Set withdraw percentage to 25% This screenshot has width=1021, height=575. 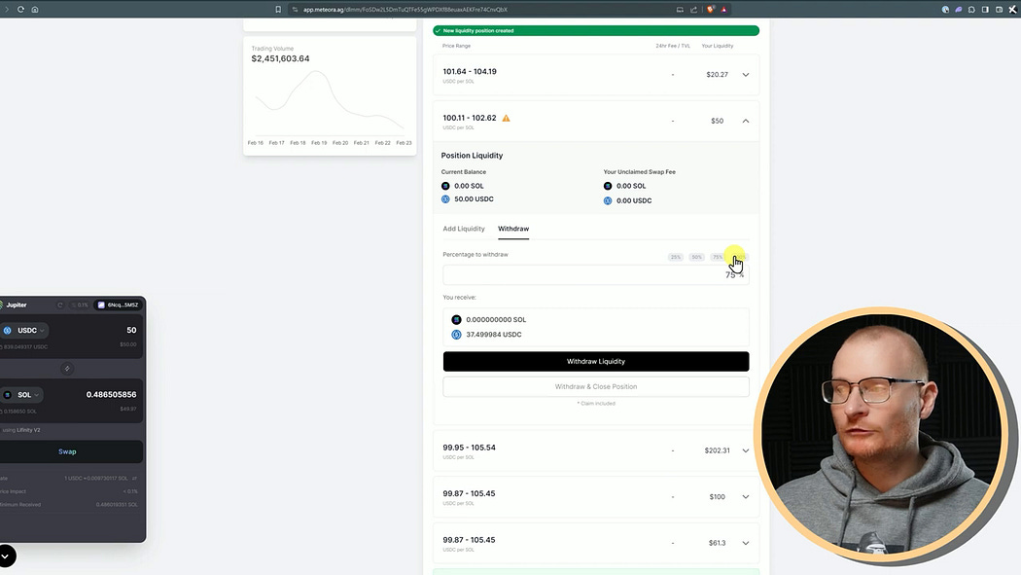tap(675, 257)
